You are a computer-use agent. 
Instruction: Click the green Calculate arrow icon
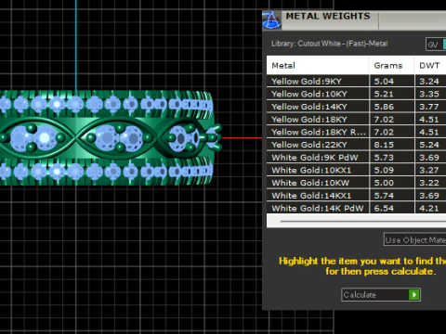click(414, 294)
